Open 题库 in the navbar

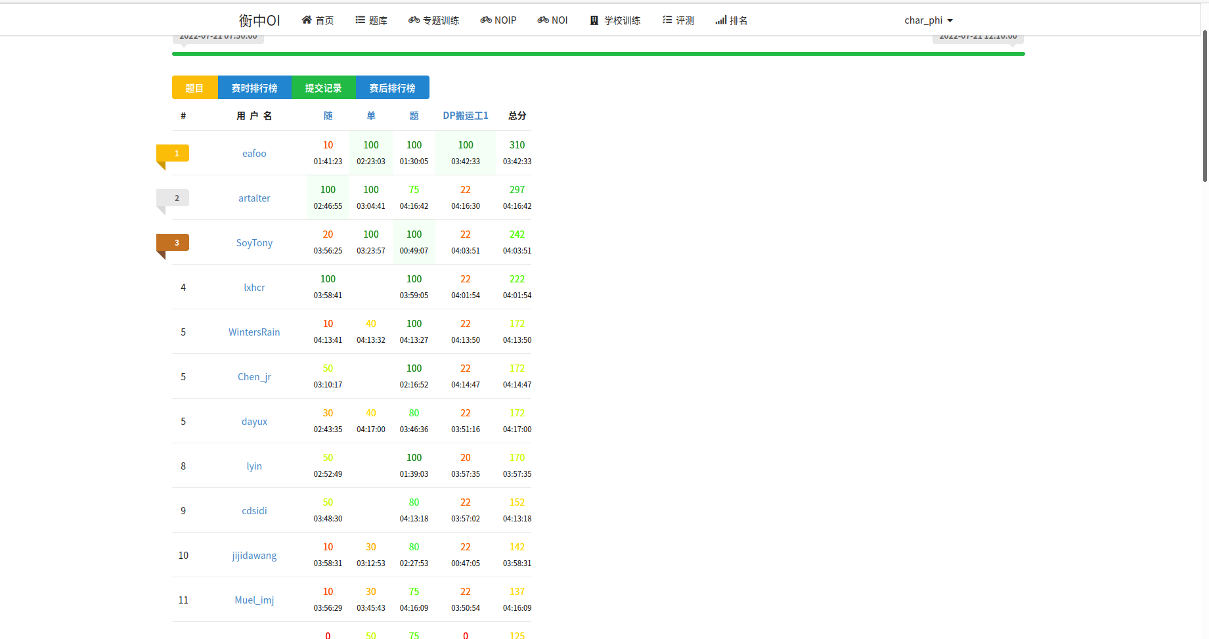tap(372, 20)
